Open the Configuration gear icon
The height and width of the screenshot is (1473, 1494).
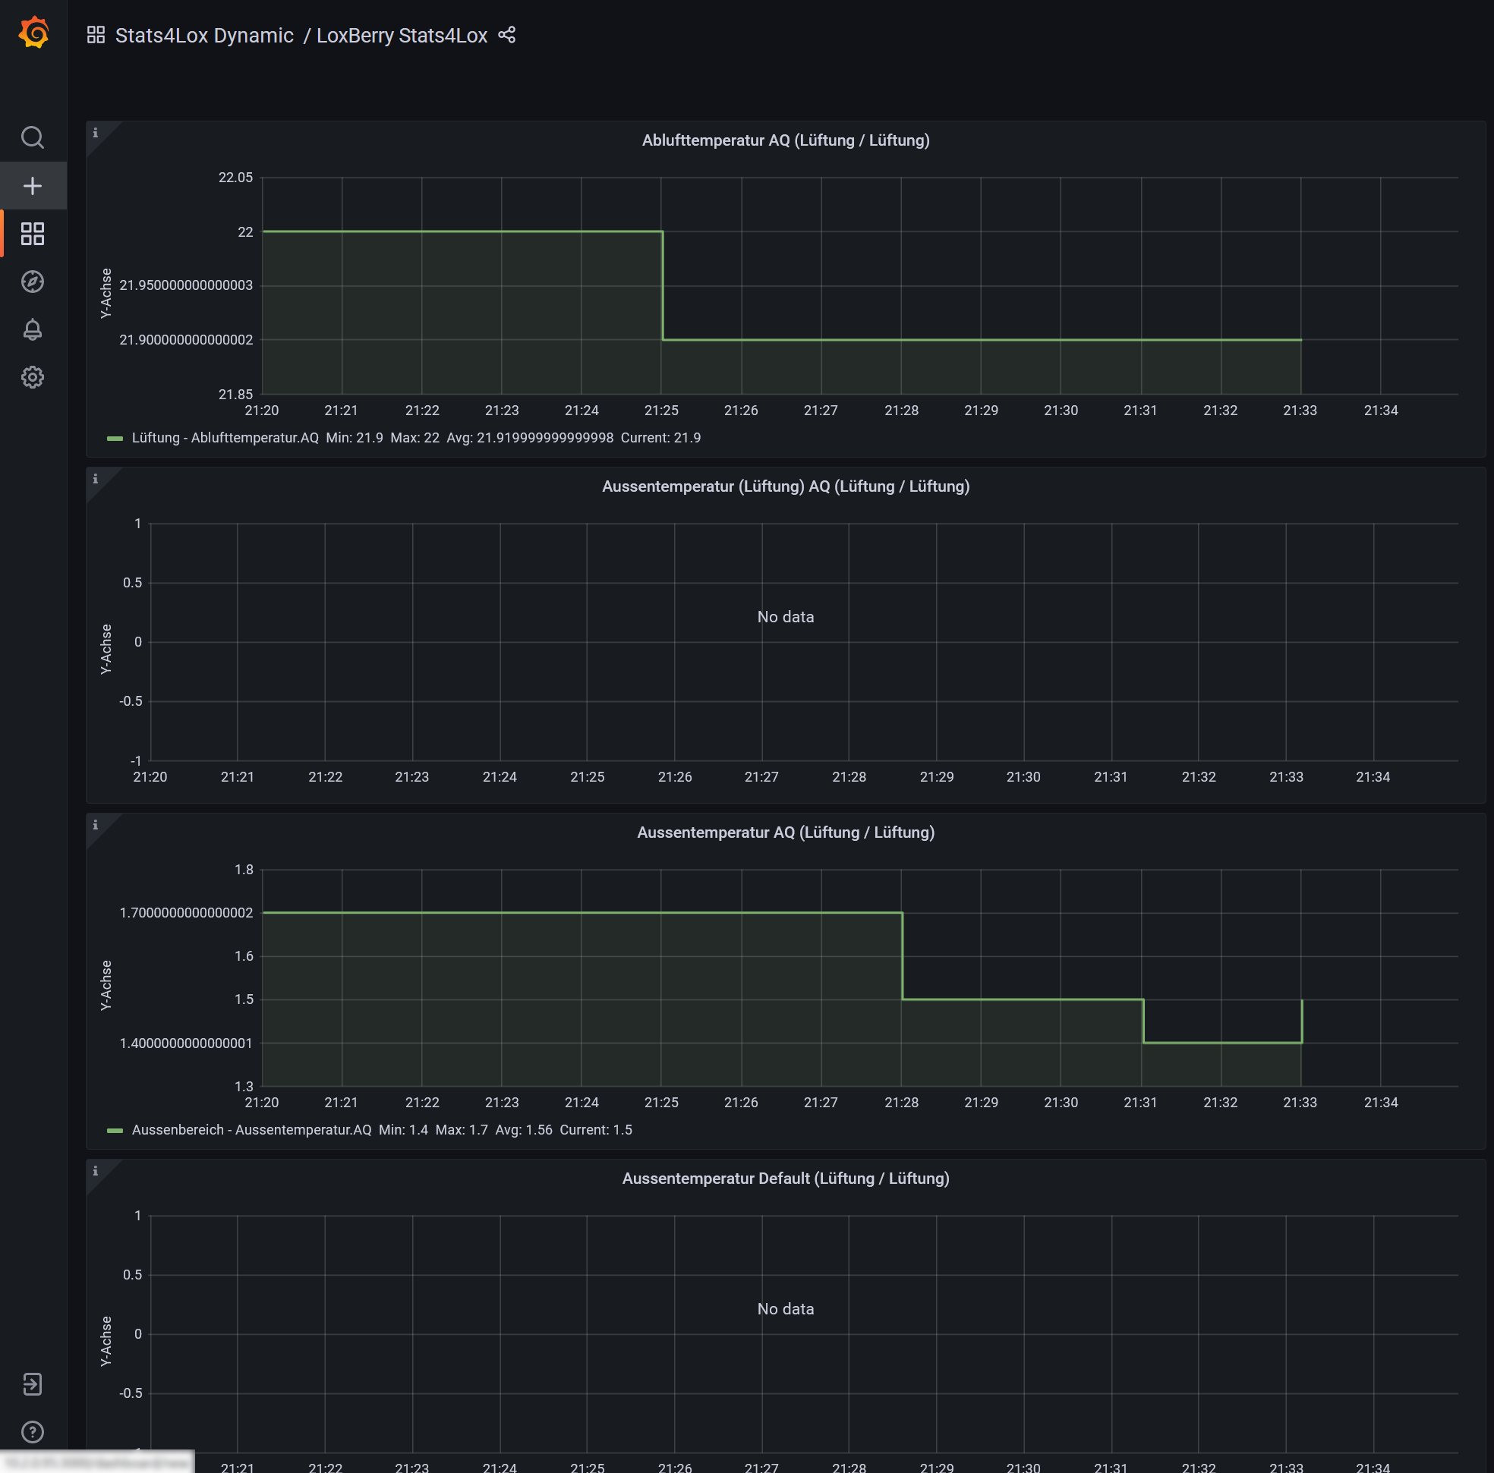pyautogui.click(x=33, y=377)
